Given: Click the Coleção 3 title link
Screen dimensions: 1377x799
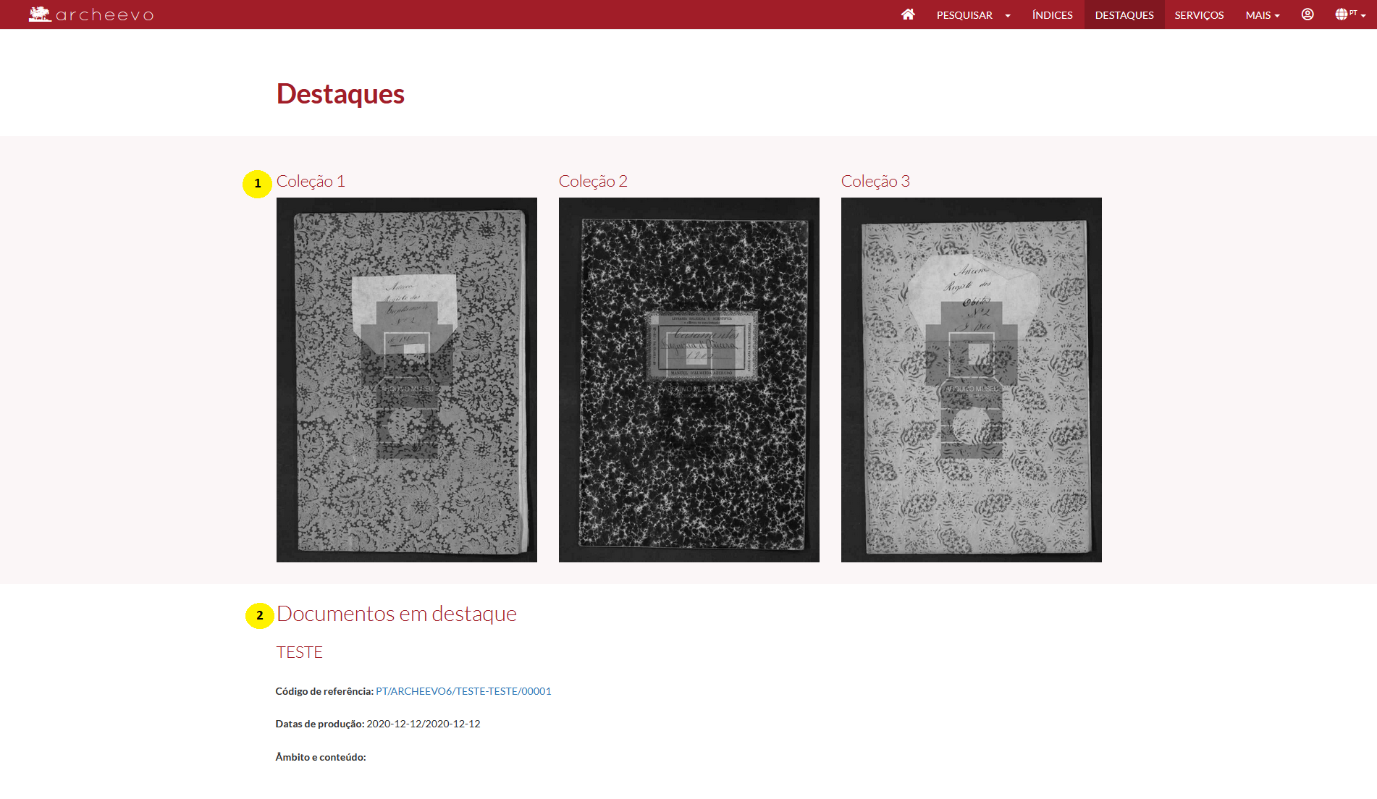Looking at the screenshot, I should (875, 182).
